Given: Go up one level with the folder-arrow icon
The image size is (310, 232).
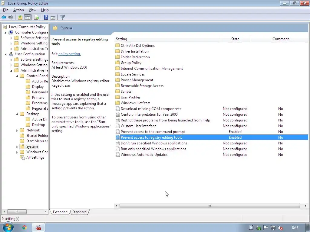Looking at the screenshot, I should coord(20,17).
